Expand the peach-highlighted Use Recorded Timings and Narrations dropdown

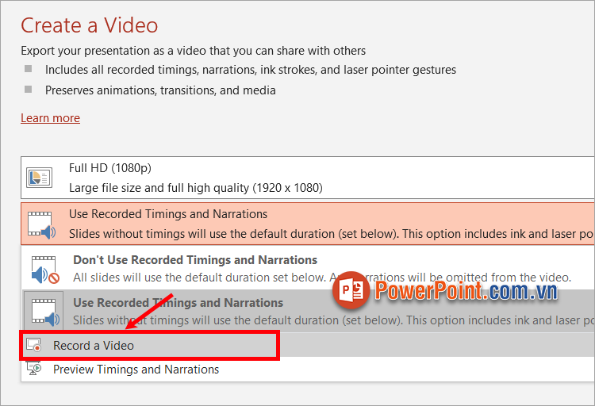click(x=307, y=224)
